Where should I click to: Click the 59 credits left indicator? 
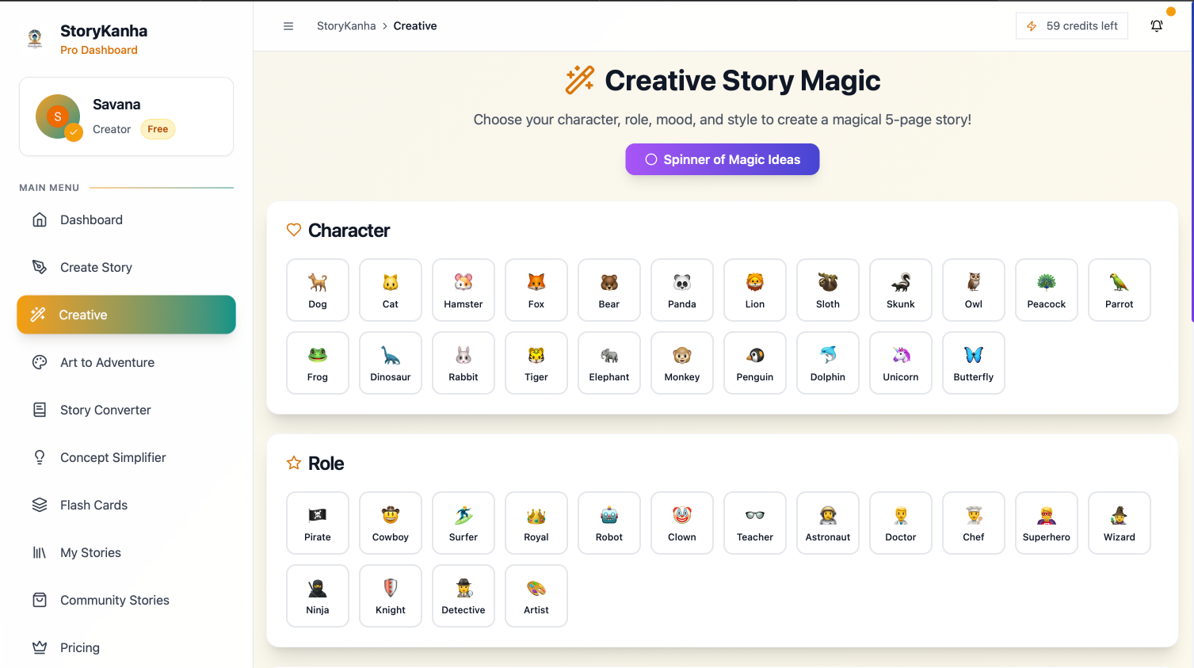pos(1072,26)
